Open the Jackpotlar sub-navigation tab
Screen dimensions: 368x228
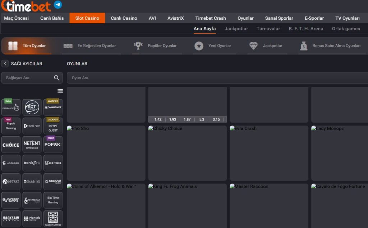[236, 29]
